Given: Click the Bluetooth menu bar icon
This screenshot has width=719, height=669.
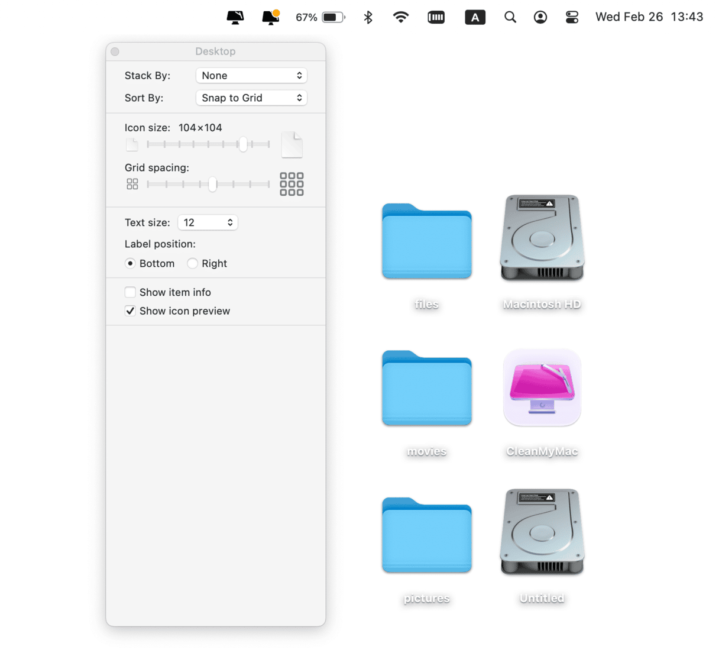Looking at the screenshot, I should [x=368, y=17].
